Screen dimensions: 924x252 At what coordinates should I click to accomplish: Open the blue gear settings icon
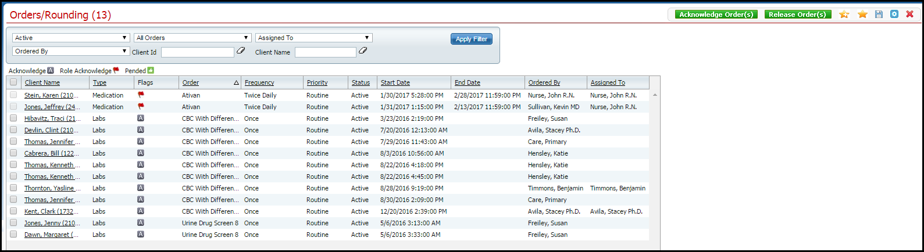point(894,15)
